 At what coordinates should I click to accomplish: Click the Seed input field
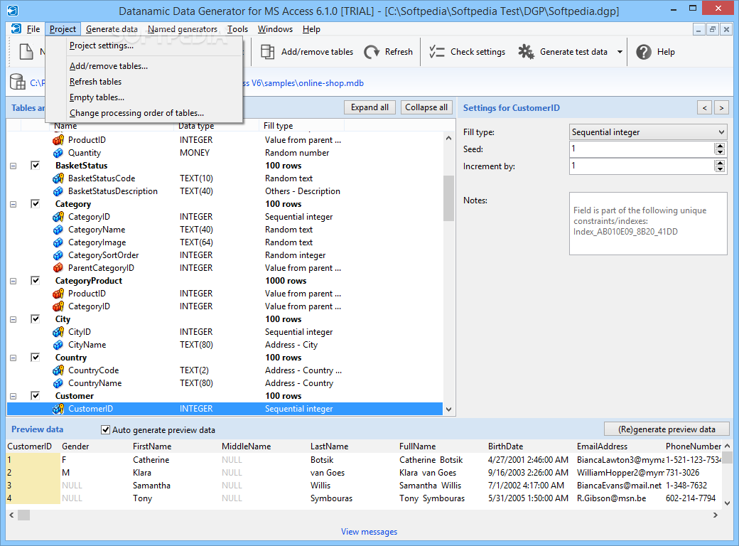(x=642, y=149)
